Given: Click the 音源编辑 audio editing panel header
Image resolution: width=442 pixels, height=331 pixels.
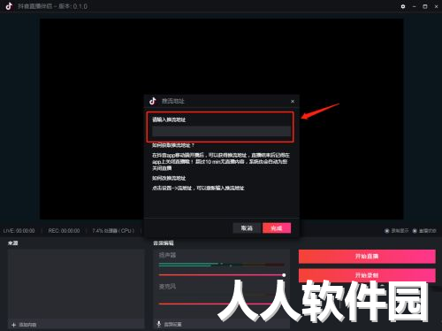Looking at the screenshot, I should click(x=164, y=242).
